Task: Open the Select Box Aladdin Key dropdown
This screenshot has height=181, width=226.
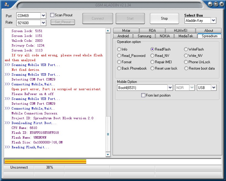Action: coord(213,21)
